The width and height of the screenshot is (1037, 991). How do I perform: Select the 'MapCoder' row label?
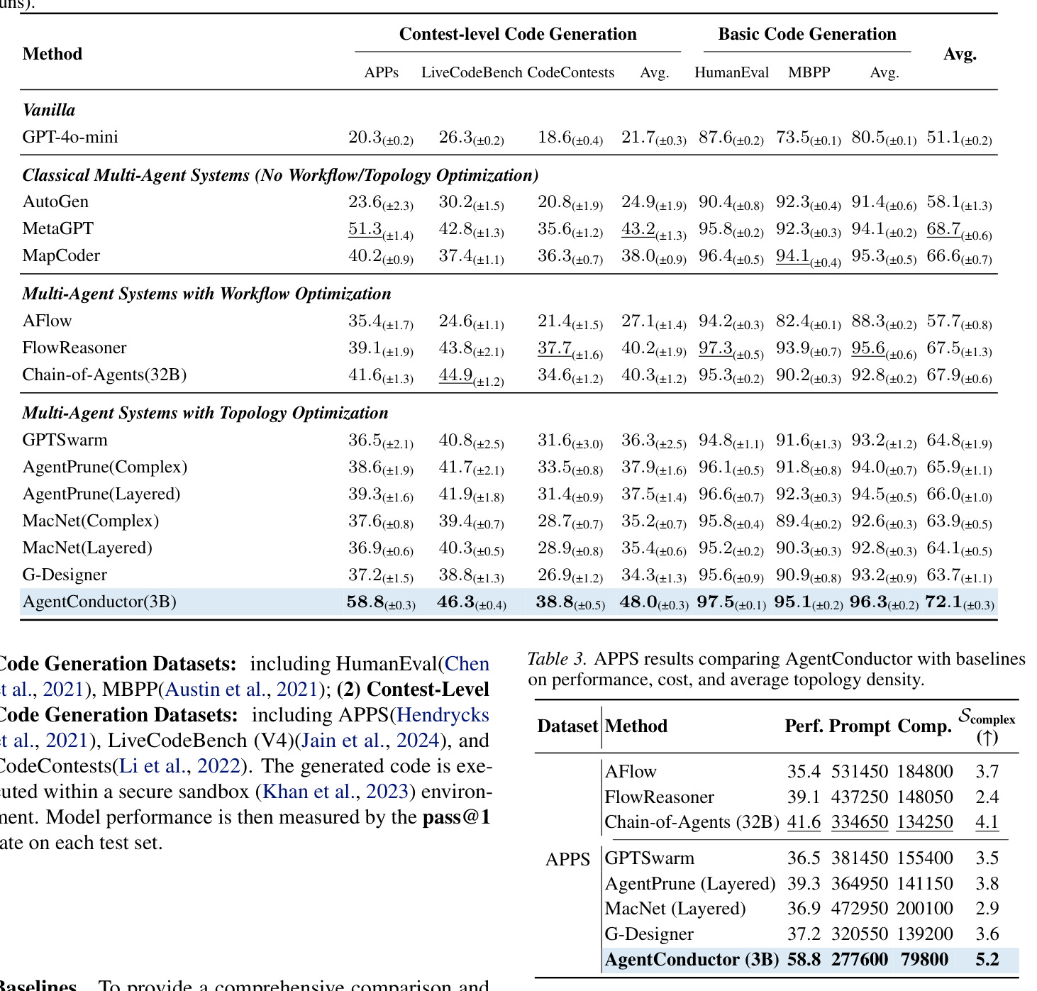pyautogui.click(x=61, y=255)
